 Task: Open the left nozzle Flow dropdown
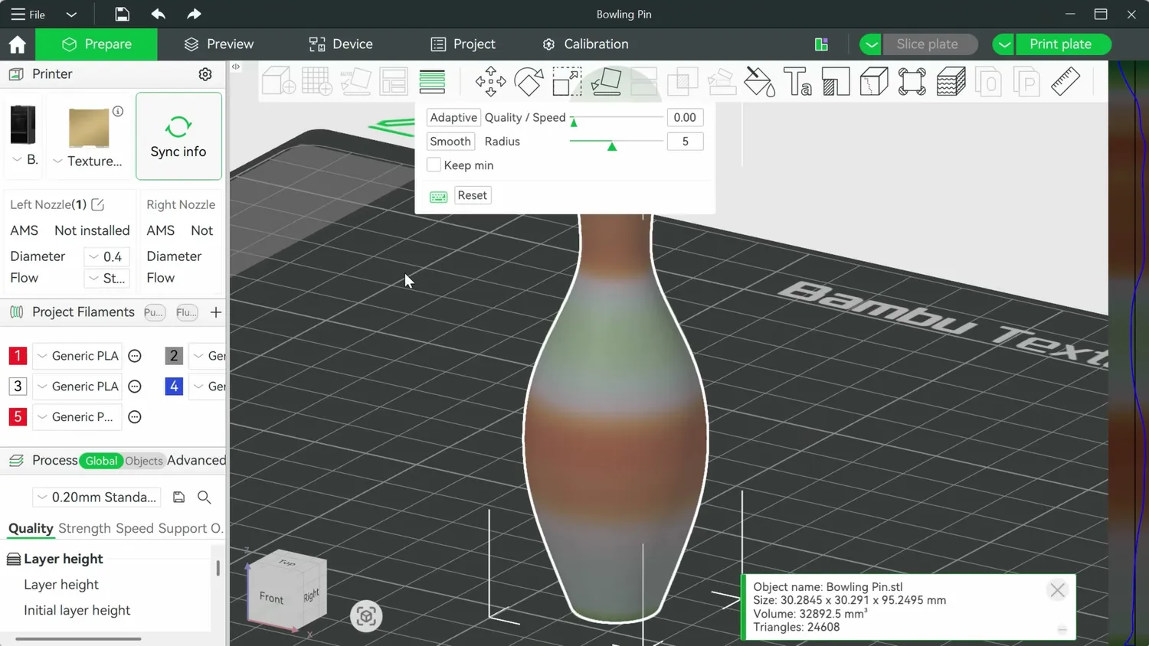pos(106,278)
